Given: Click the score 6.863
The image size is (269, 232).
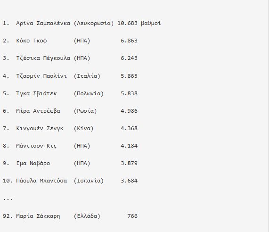Looking at the screenshot, I should click(x=129, y=41).
